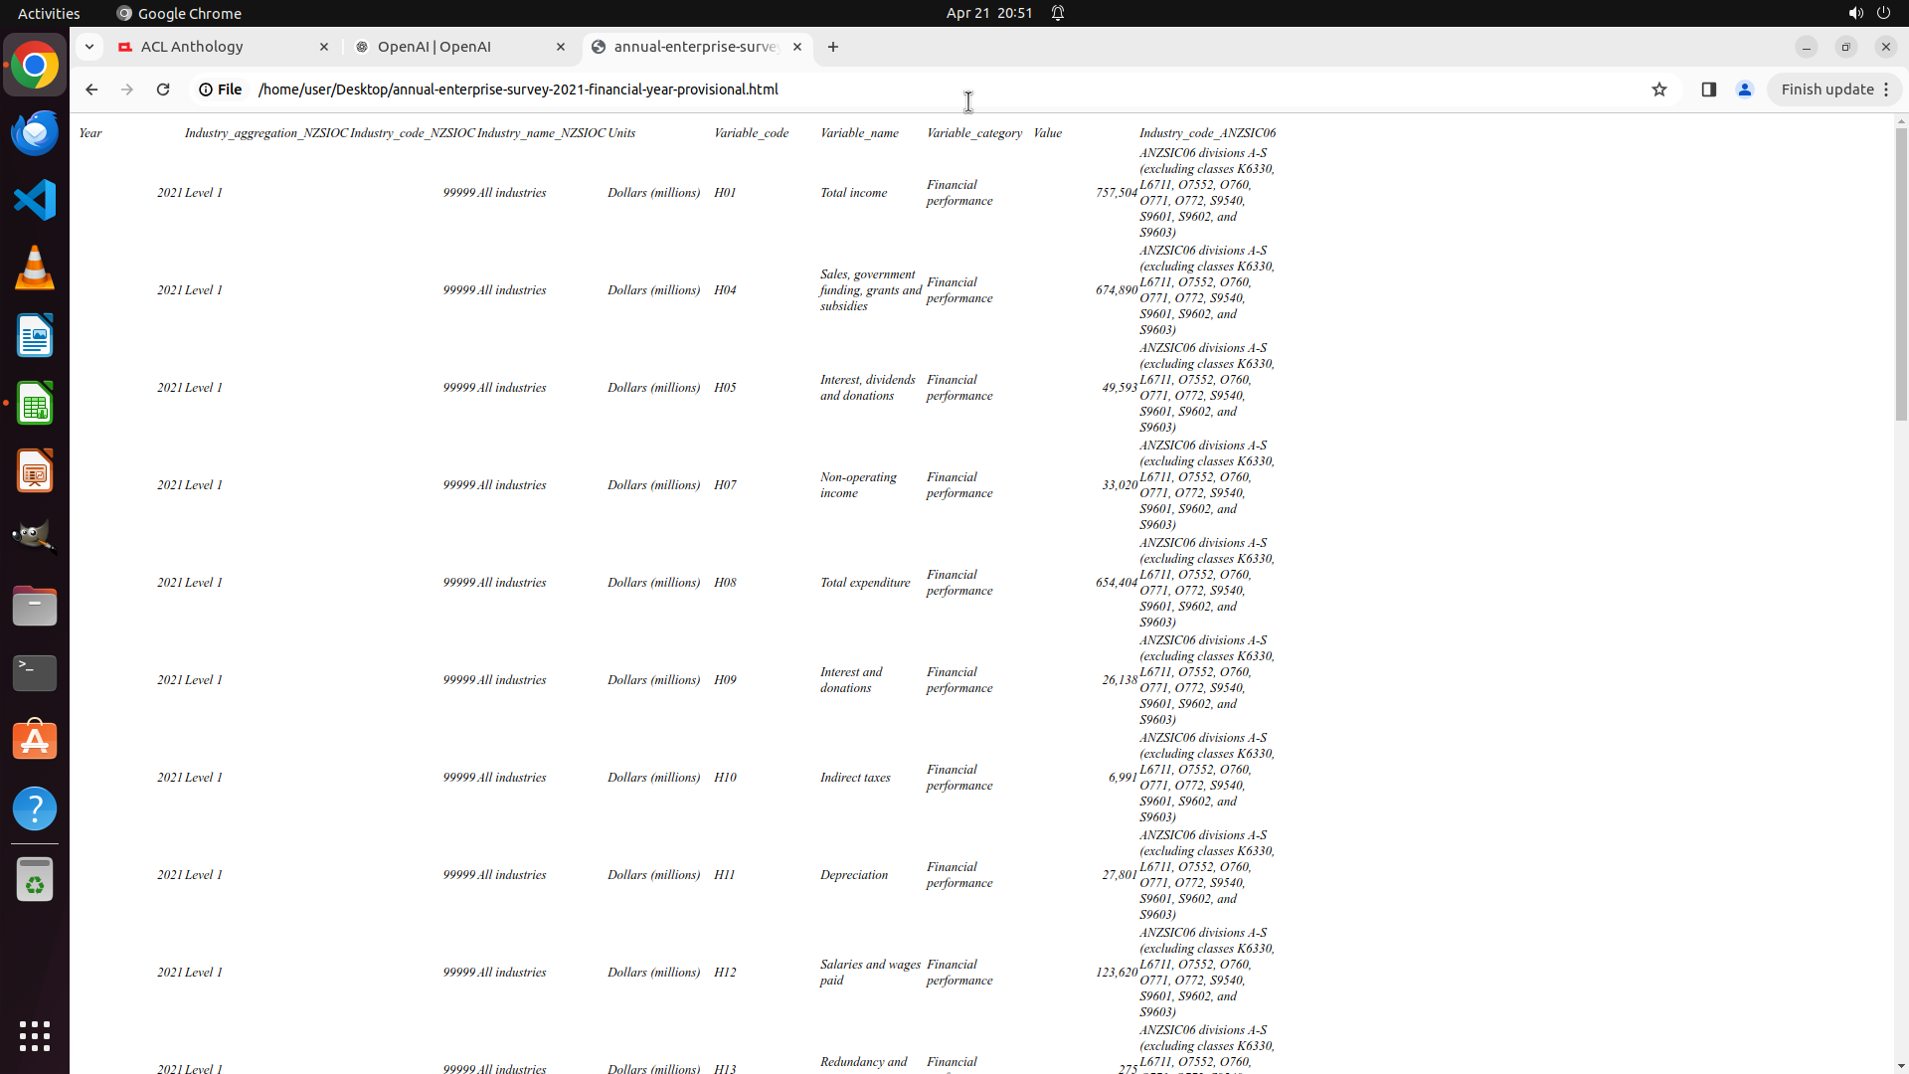The image size is (1909, 1074).
Task: Bookmark this page with star icon
Action: click(1658, 89)
